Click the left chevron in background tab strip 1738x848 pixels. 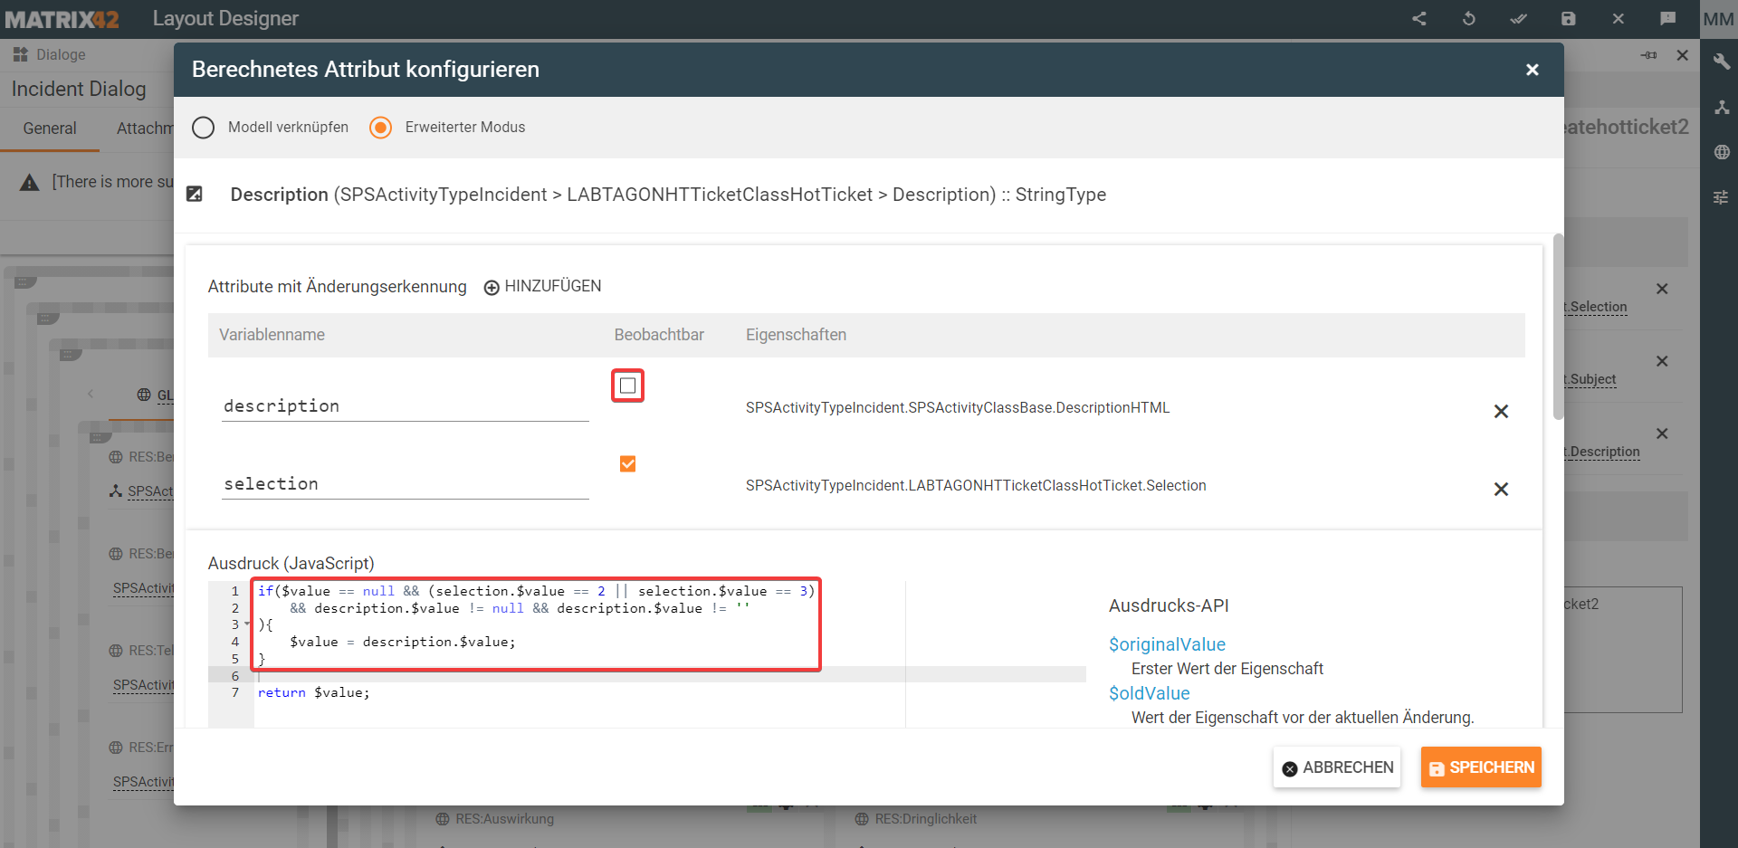click(91, 394)
